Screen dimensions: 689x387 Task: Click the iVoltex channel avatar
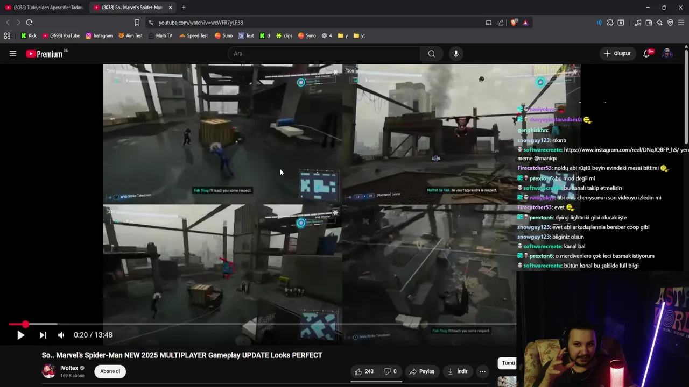[x=48, y=371]
